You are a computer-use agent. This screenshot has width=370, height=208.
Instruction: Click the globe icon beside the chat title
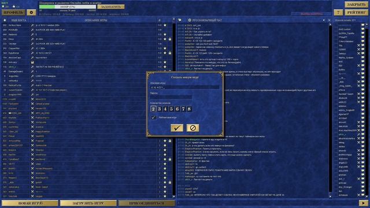tap(190, 20)
